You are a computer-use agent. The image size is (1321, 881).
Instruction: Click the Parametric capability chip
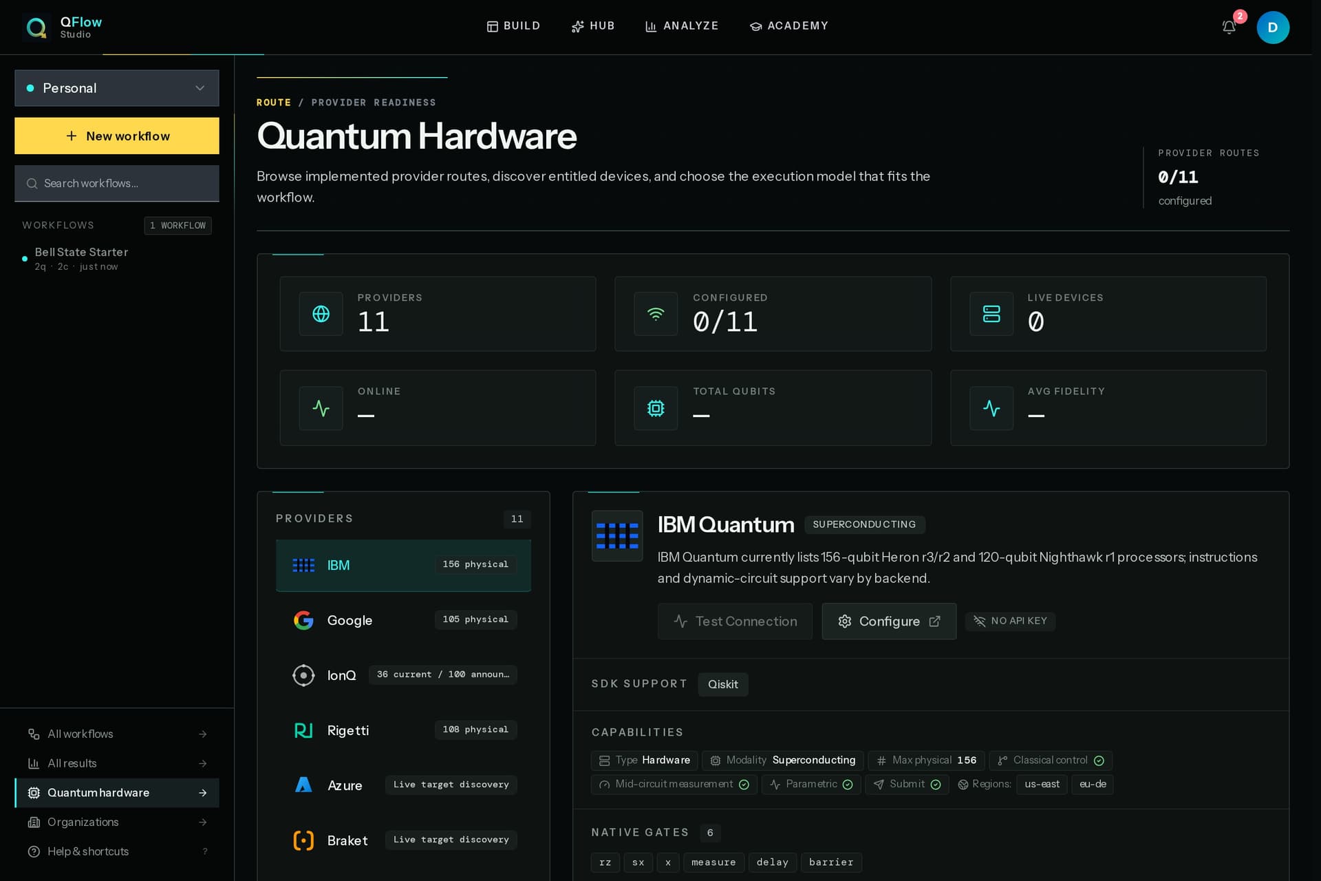[811, 785]
